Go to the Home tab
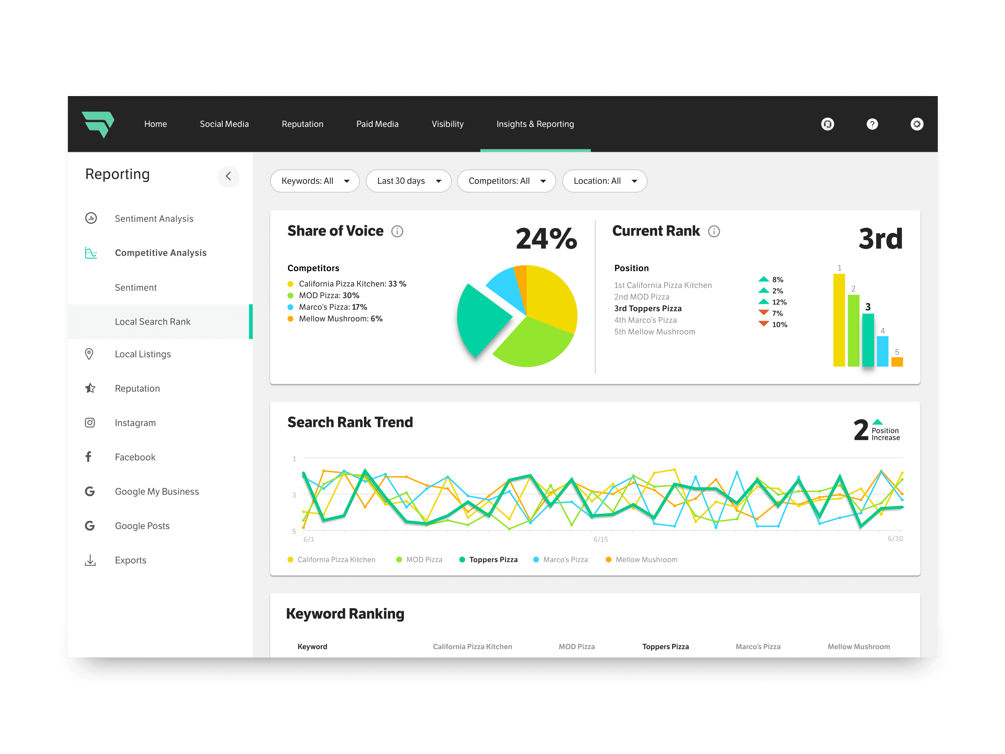This screenshot has width=1005, height=754. pyautogui.click(x=155, y=124)
